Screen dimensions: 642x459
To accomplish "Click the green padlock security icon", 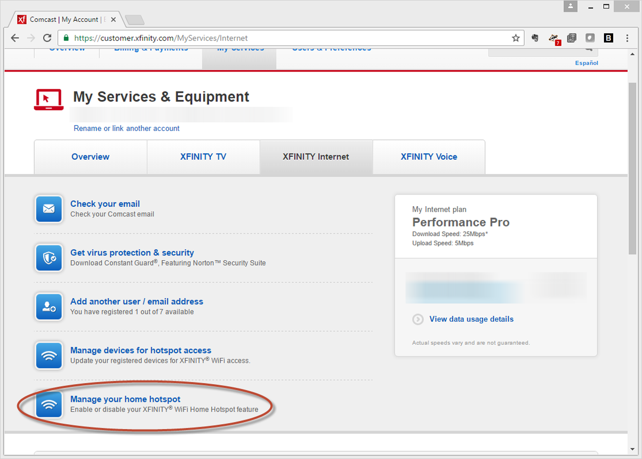I will [66, 38].
